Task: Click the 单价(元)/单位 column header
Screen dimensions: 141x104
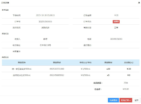Action: (86, 63)
